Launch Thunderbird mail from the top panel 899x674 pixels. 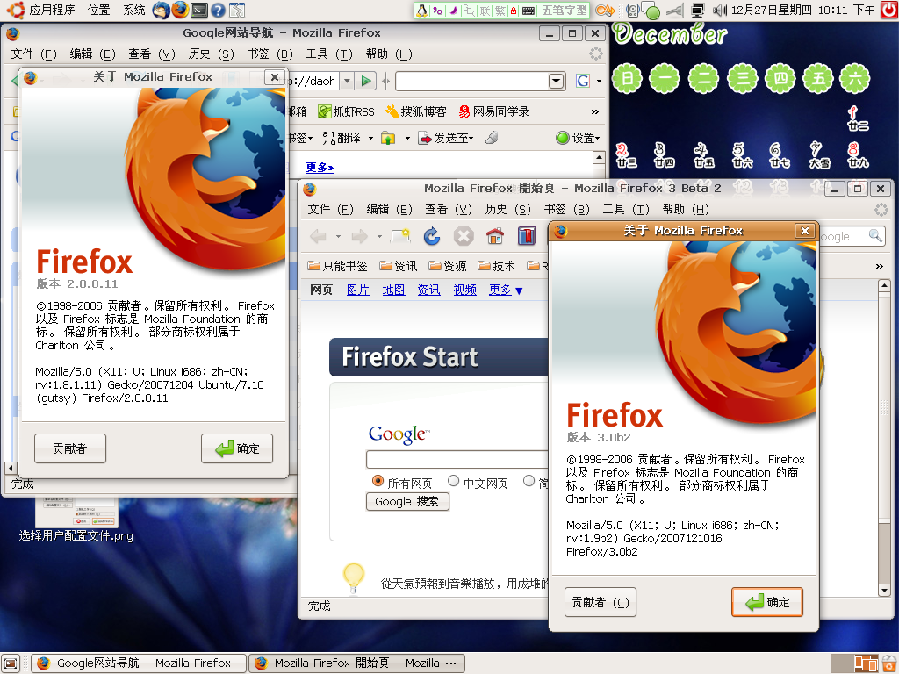tap(161, 10)
